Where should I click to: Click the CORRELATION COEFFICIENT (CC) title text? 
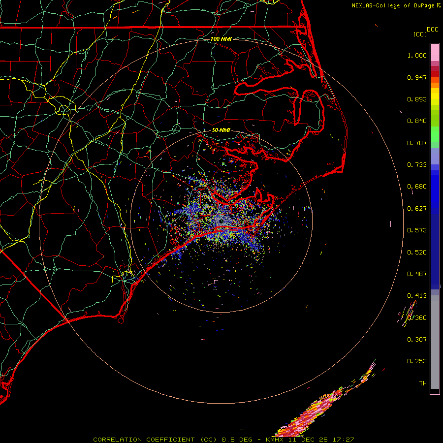tap(155, 440)
